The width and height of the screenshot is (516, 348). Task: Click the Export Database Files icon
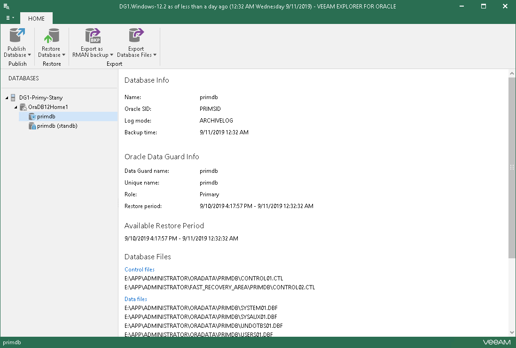click(x=136, y=36)
